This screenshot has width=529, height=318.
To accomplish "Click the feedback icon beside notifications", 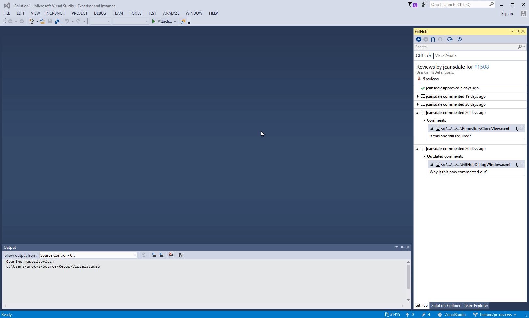I will (x=424, y=4).
